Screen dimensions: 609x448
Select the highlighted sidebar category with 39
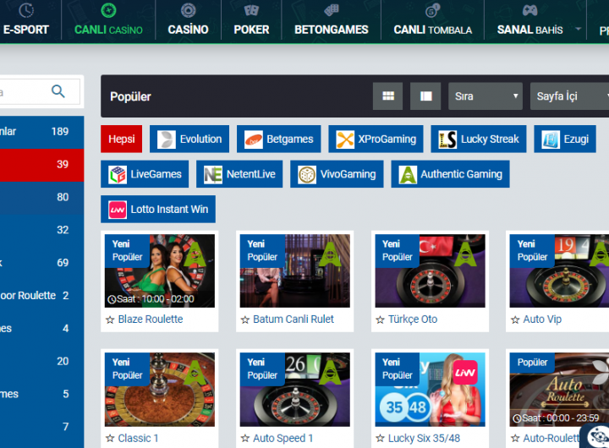[42, 165]
